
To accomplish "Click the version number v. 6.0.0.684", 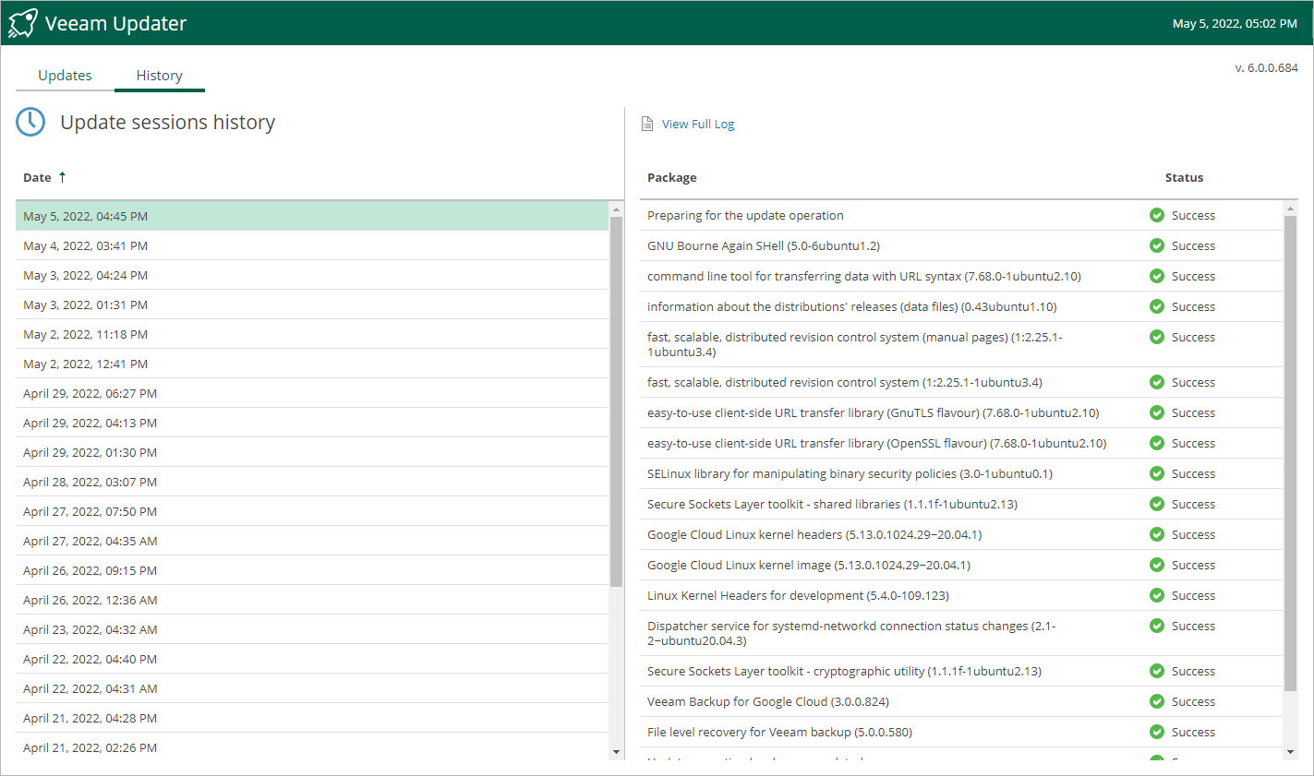I will coord(1266,67).
